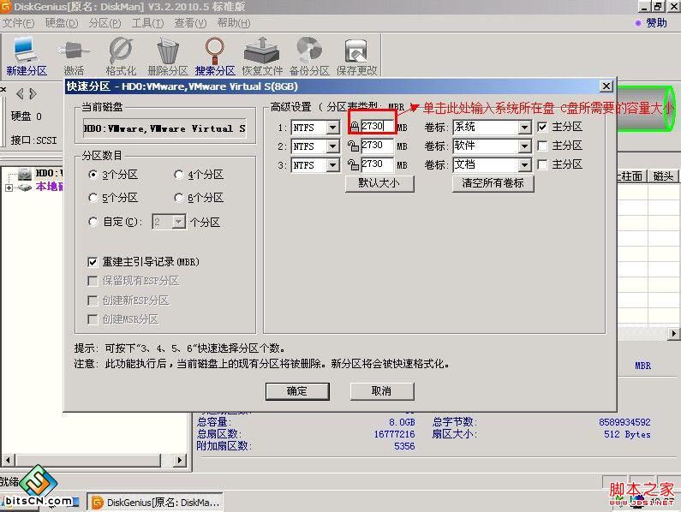Select 4个分区 radio button
Screen dimensions: 681x512
178,175
